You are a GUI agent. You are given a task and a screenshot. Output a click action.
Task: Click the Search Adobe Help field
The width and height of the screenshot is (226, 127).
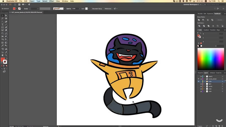tap(213, 5)
